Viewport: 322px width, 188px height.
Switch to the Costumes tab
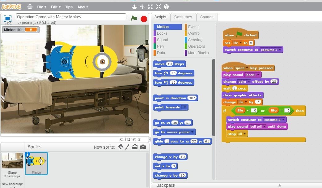point(183,17)
